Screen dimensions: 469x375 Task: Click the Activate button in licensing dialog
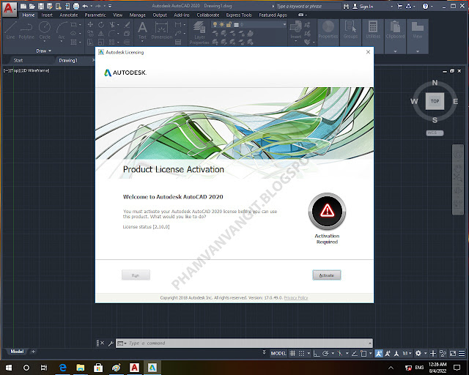[326, 275]
